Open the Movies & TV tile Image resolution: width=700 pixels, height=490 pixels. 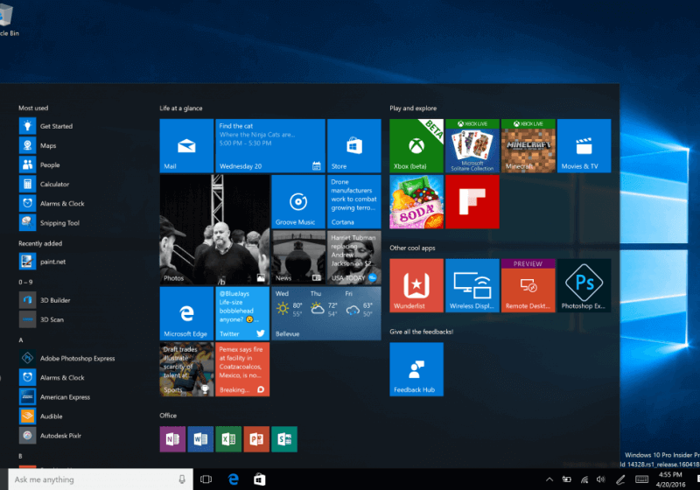point(584,145)
